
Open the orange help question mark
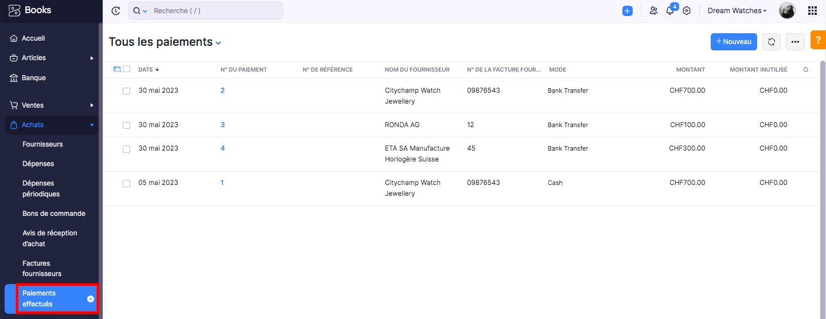(818, 40)
